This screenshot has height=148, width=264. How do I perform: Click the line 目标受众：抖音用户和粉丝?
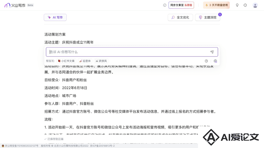pyautogui.click(x=66, y=80)
